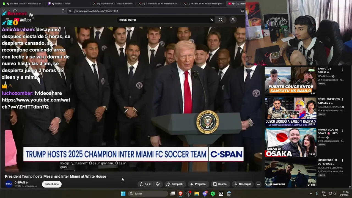
Task: Select the youtube.com URL in address bar
Action: (96, 11)
